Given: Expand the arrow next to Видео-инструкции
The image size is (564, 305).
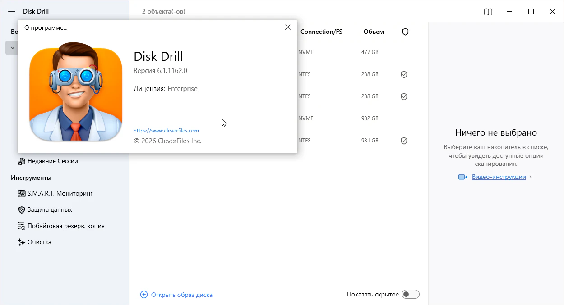Looking at the screenshot, I should [x=530, y=178].
